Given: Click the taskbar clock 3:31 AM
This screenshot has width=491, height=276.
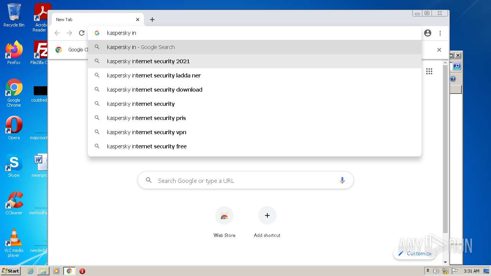Looking at the screenshot, I should click(x=471, y=271).
